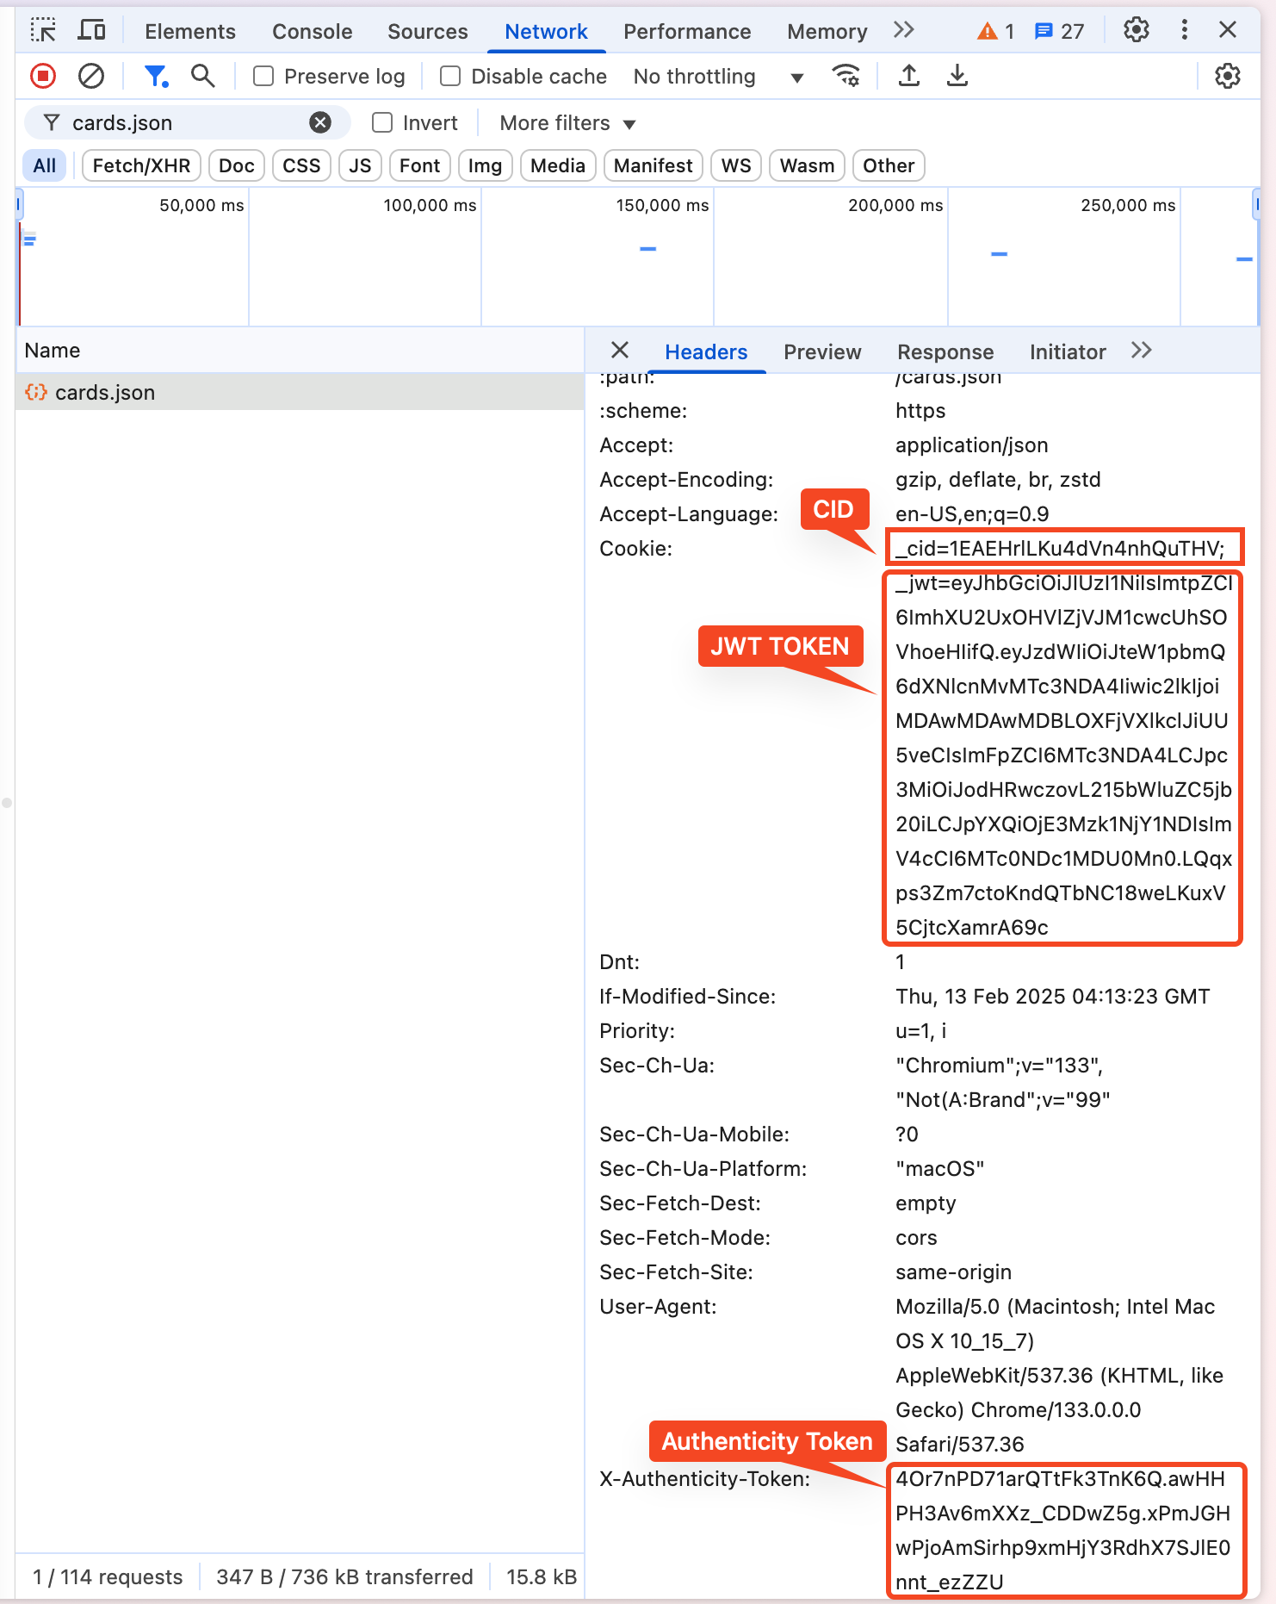Select the cards.json request row
Image resolution: width=1276 pixels, height=1604 pixels.
coord(300,393)
